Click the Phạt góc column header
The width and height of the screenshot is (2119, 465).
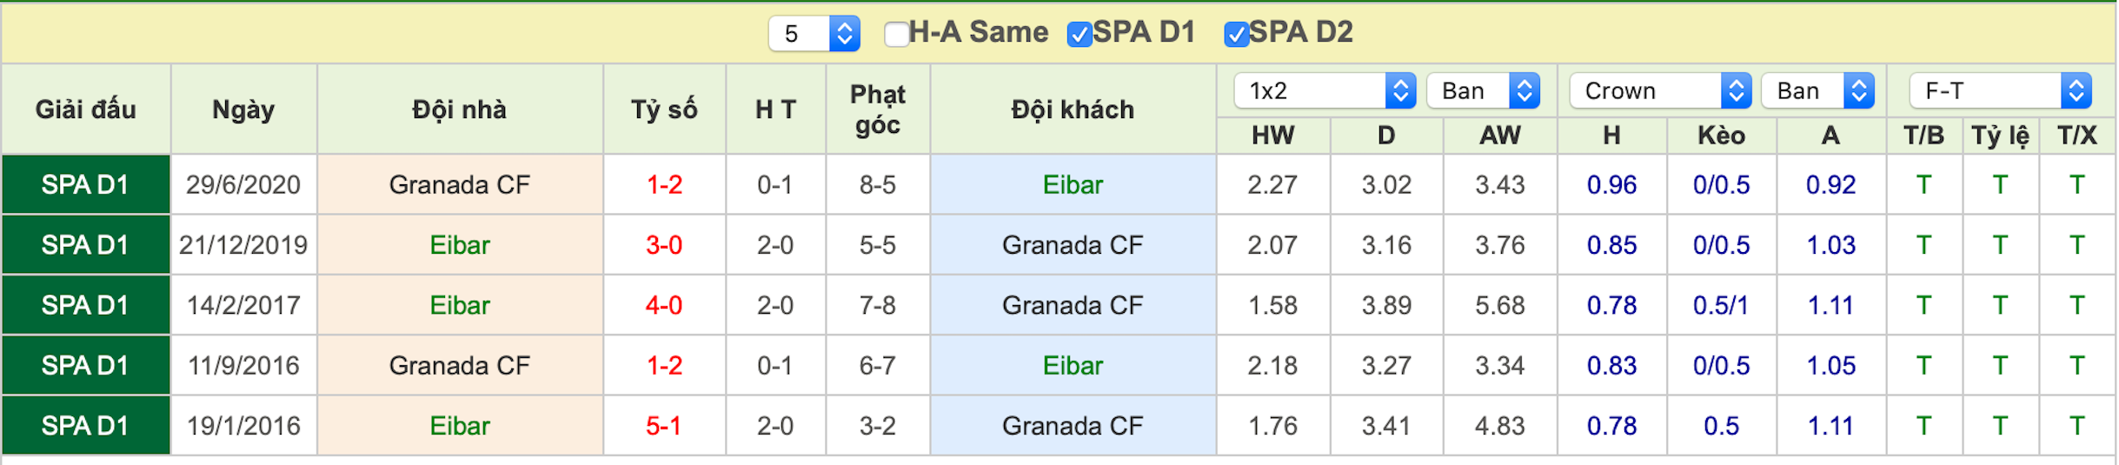(x=878, y=110)
